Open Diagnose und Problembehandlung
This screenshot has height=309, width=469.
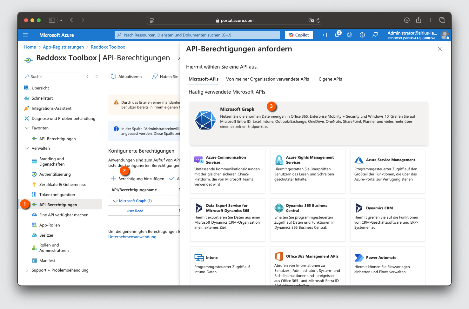pos(63,118)
